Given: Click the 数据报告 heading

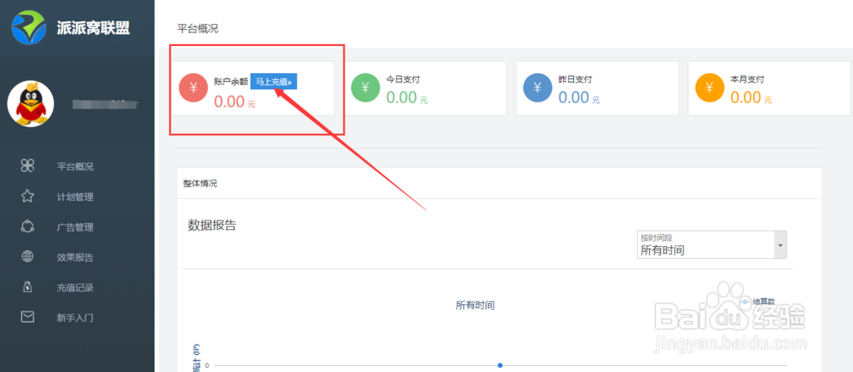Looking at the screenshot, I should coord(212,226).
